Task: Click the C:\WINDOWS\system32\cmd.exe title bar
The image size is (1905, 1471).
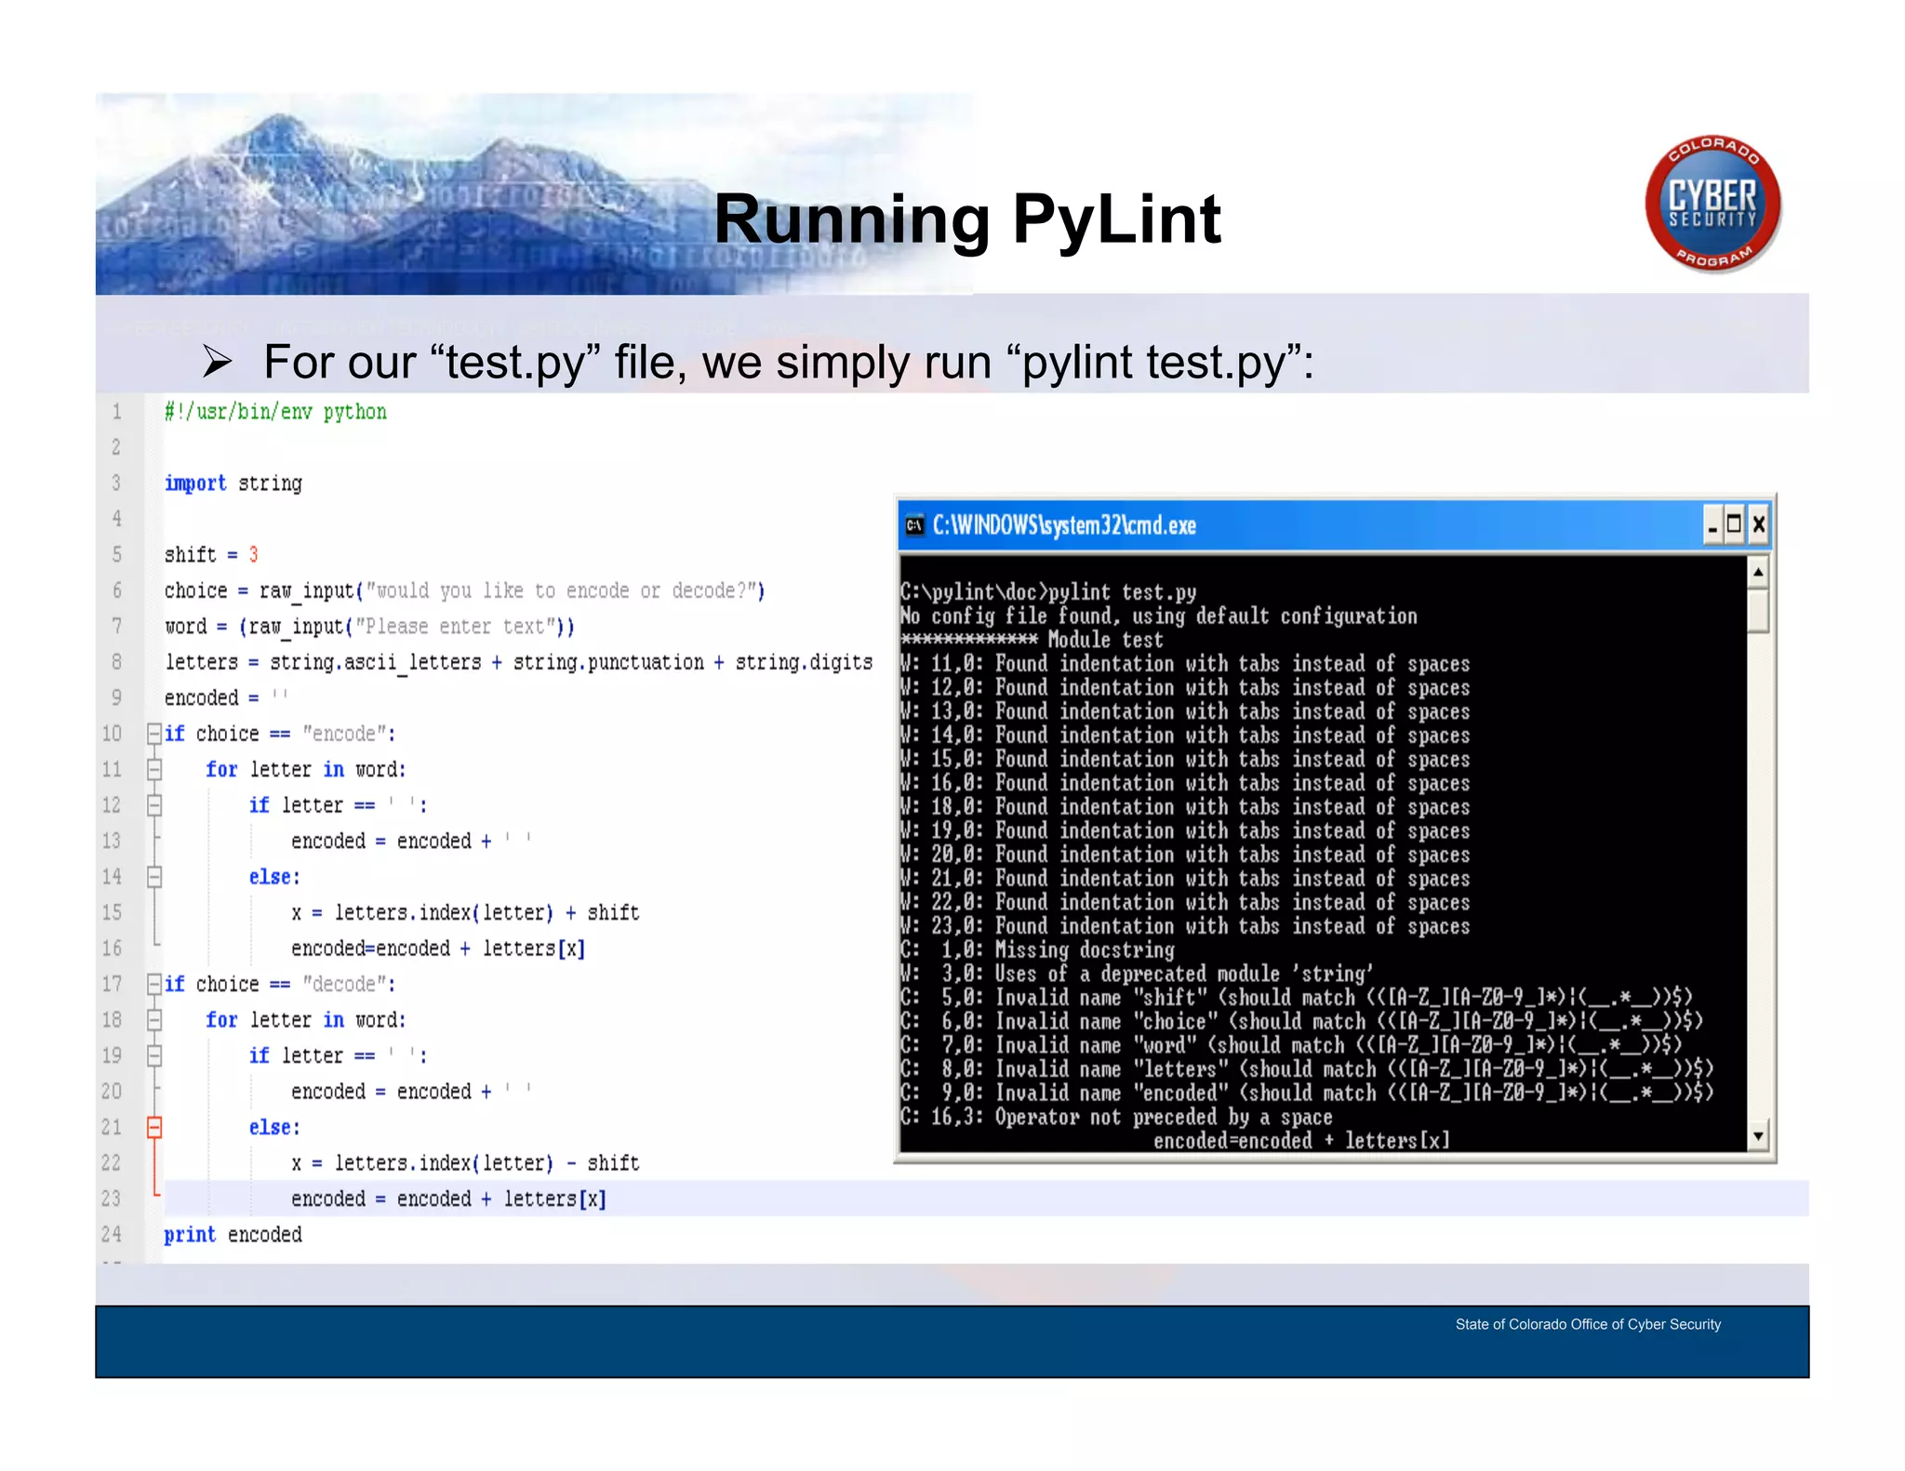Action: coord(1334,525)
